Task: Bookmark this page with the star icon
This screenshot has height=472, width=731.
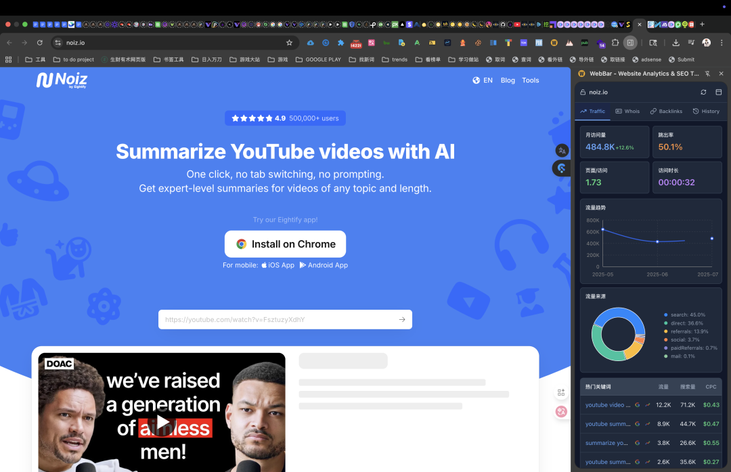Action: click(x=289, y=43)
